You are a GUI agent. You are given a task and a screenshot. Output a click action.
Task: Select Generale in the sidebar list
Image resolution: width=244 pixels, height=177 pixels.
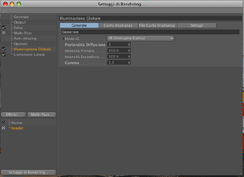coord(21,17)
